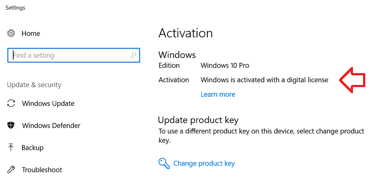The height and width of the screenshot is (183, 392).
Task: Open the Home settings page label
Action: coord(31,33)
